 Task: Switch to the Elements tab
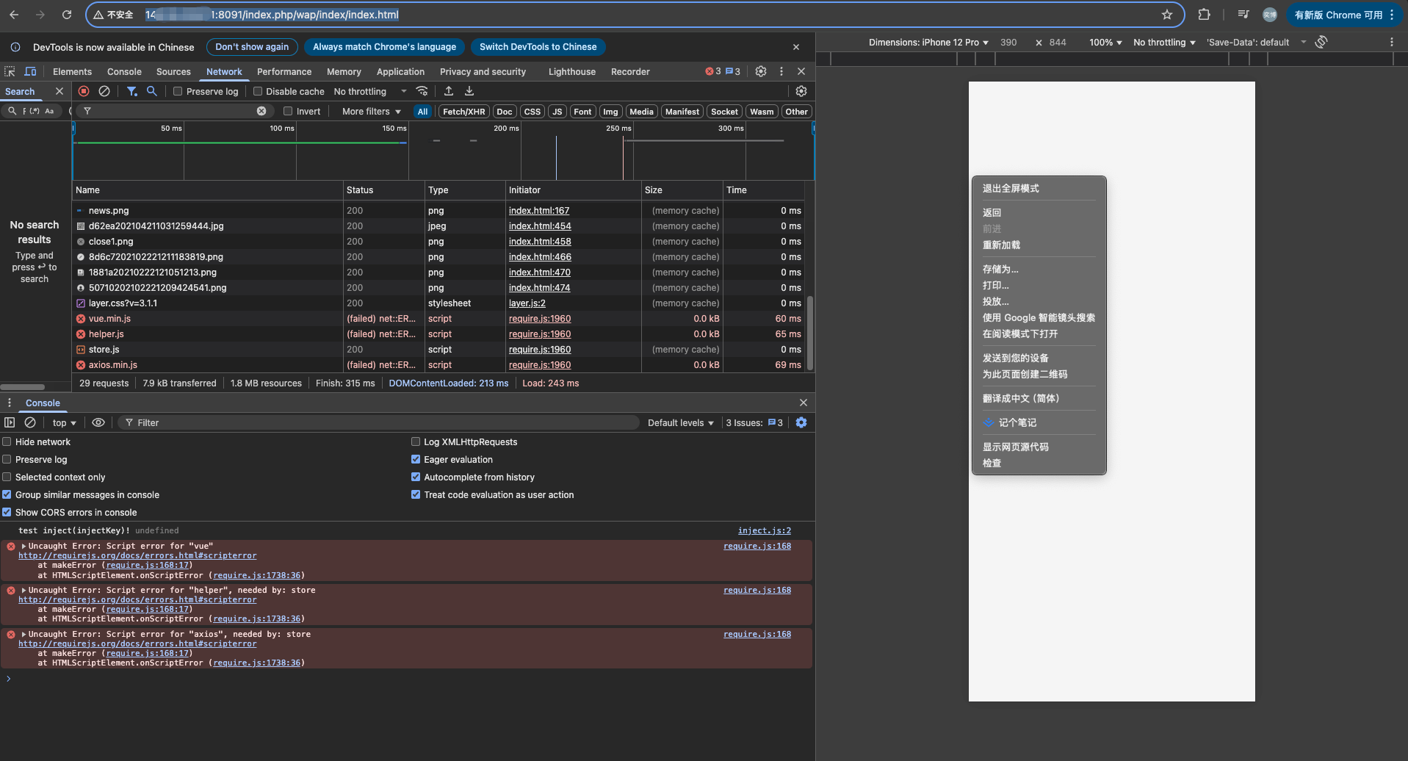coord(72,72)
